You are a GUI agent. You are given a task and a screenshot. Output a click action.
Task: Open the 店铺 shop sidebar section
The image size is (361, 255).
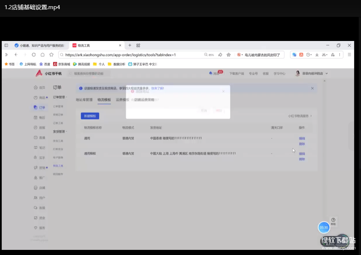pos(40,188)
